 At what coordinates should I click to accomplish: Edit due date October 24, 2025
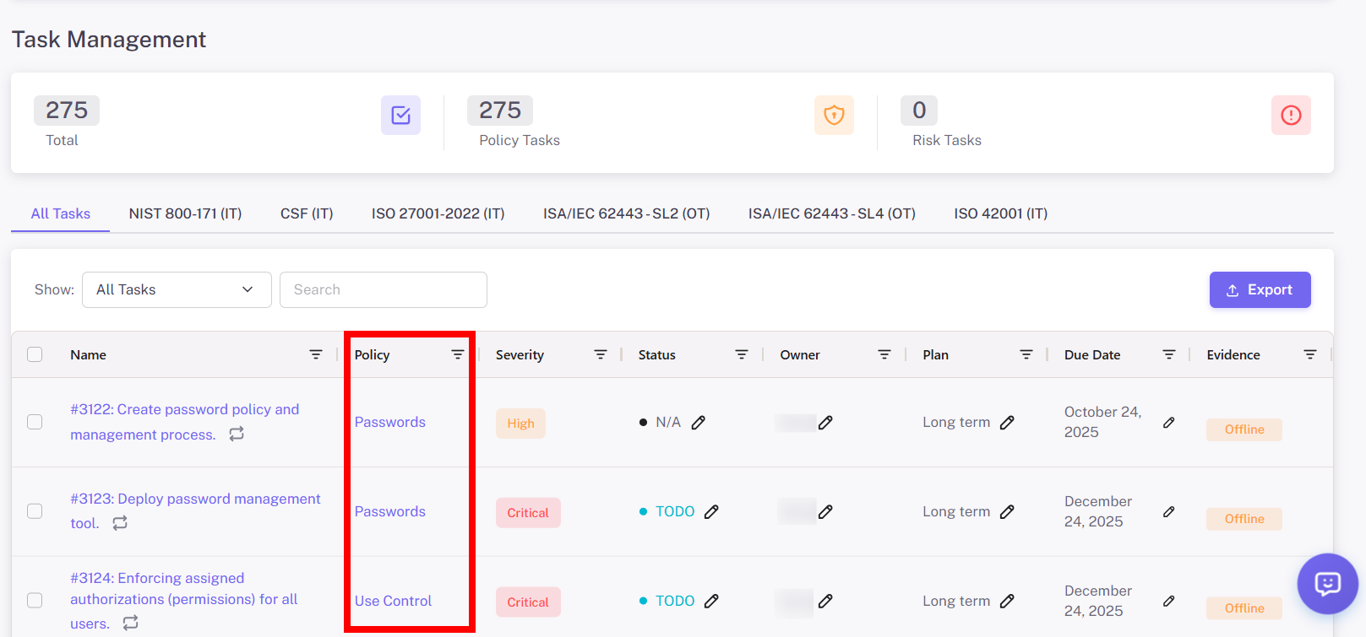[1168, 422]
